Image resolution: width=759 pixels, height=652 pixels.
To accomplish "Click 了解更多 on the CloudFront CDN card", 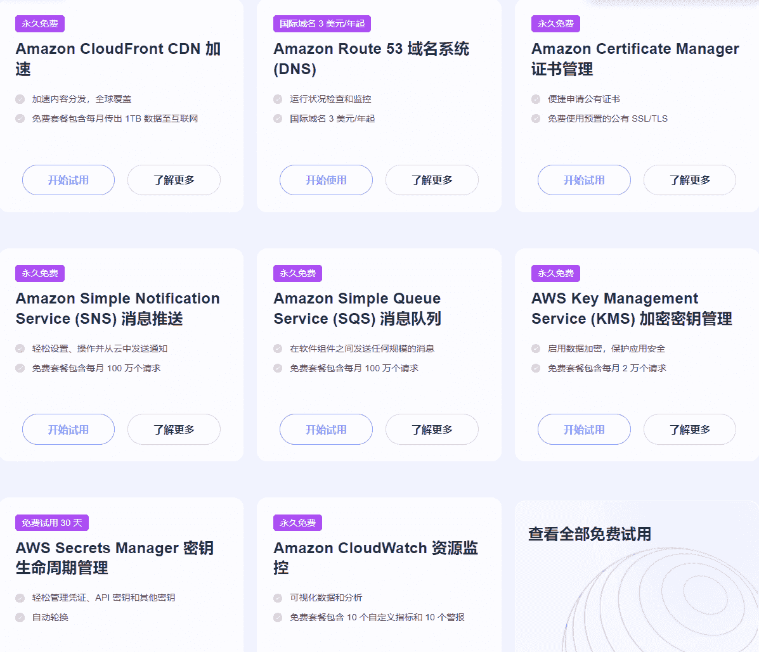I will coord(174,180).
